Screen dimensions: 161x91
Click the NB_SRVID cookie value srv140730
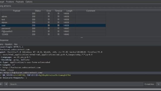19,75
